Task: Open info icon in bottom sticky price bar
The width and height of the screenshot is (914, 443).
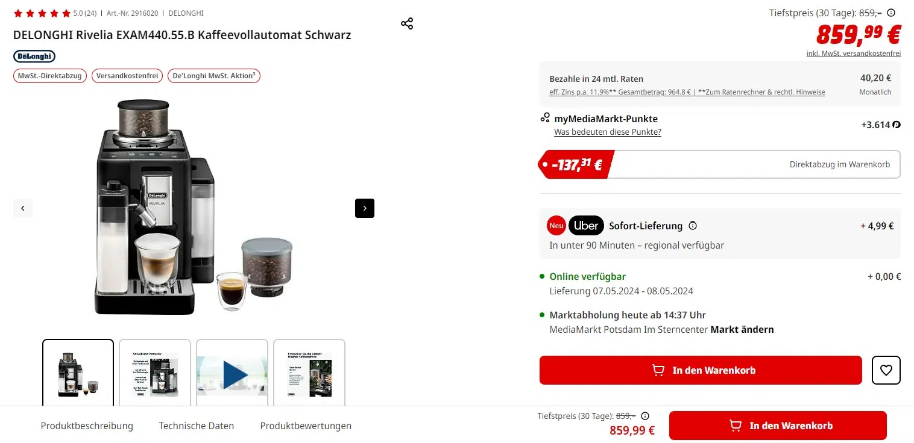Action: click(x=645, y=416)
